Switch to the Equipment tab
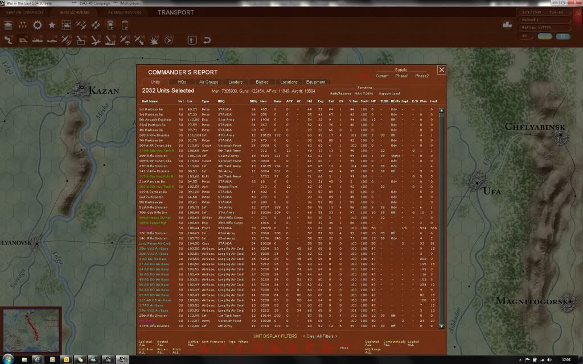The width and height of the screenshot is (583, 364). pos(315,82)
